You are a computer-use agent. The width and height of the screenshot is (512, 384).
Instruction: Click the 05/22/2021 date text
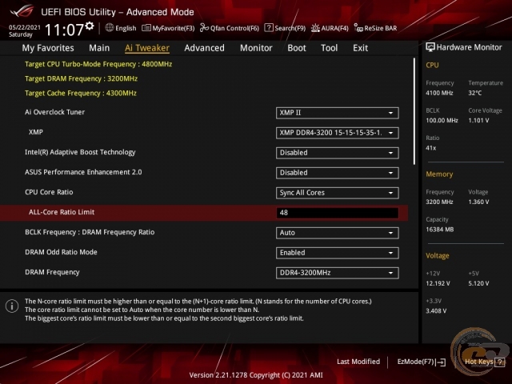(x=25, y=27)
